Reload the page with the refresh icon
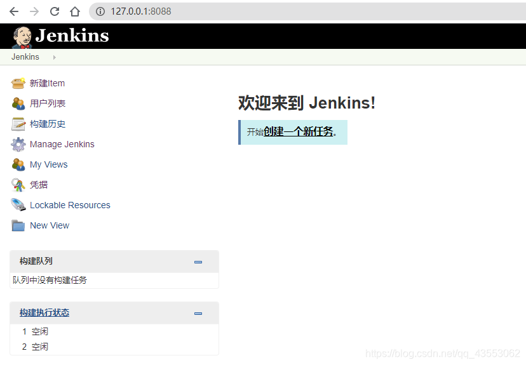This screenshot has height=365, width=526. click(x=55, y=11)
